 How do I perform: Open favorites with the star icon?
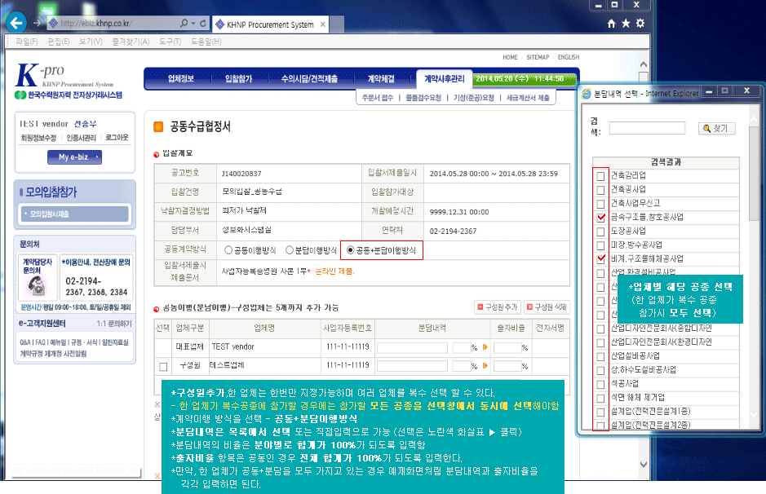coord(626,24)
